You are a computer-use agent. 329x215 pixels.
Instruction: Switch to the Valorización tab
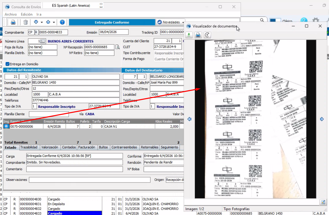[x=50, y=147]
